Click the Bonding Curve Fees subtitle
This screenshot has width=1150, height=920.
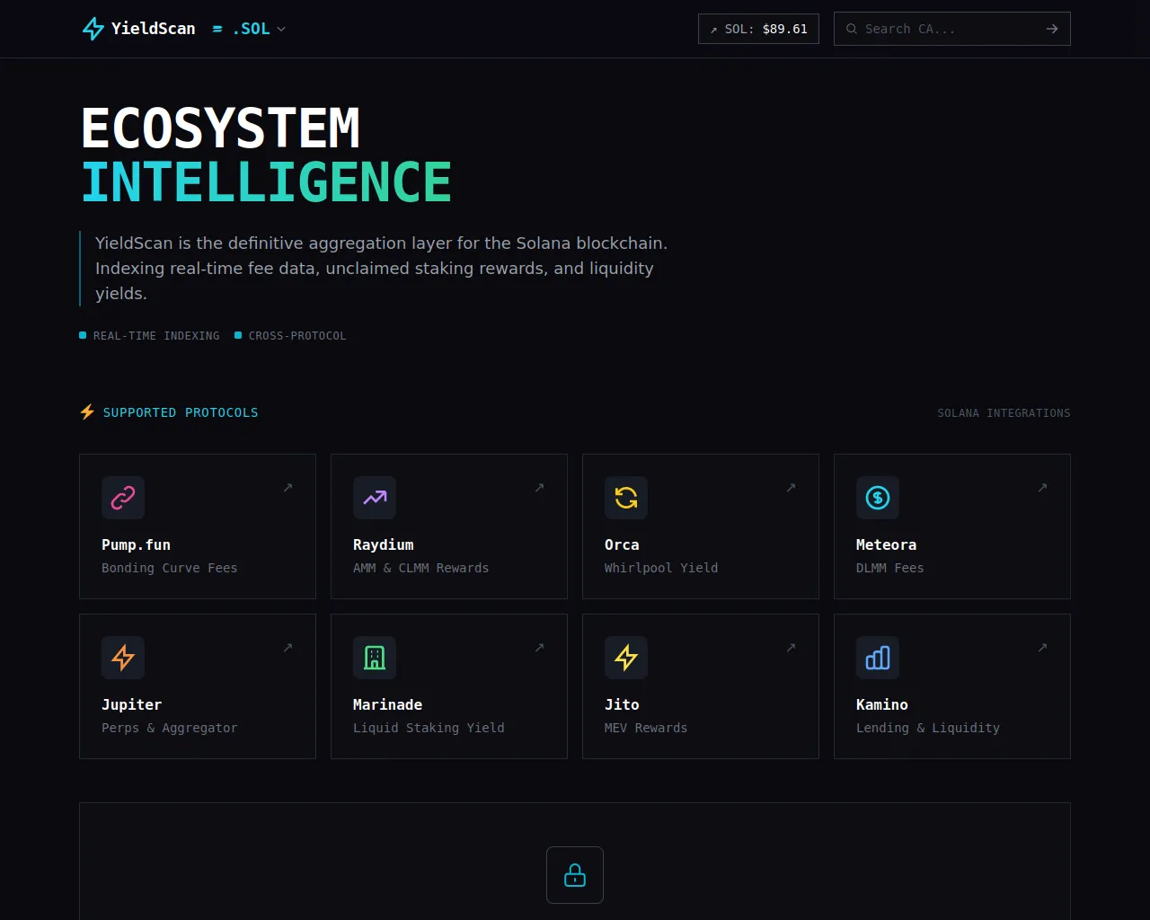coord(170,568)
